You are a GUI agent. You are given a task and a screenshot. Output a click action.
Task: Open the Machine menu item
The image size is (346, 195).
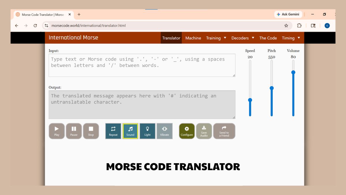pos(193,38)
